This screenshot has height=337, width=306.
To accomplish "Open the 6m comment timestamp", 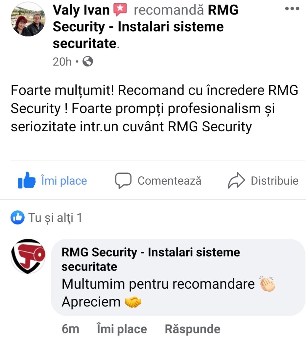I will [70, 329].
